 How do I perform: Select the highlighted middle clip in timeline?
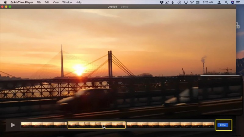96,125
